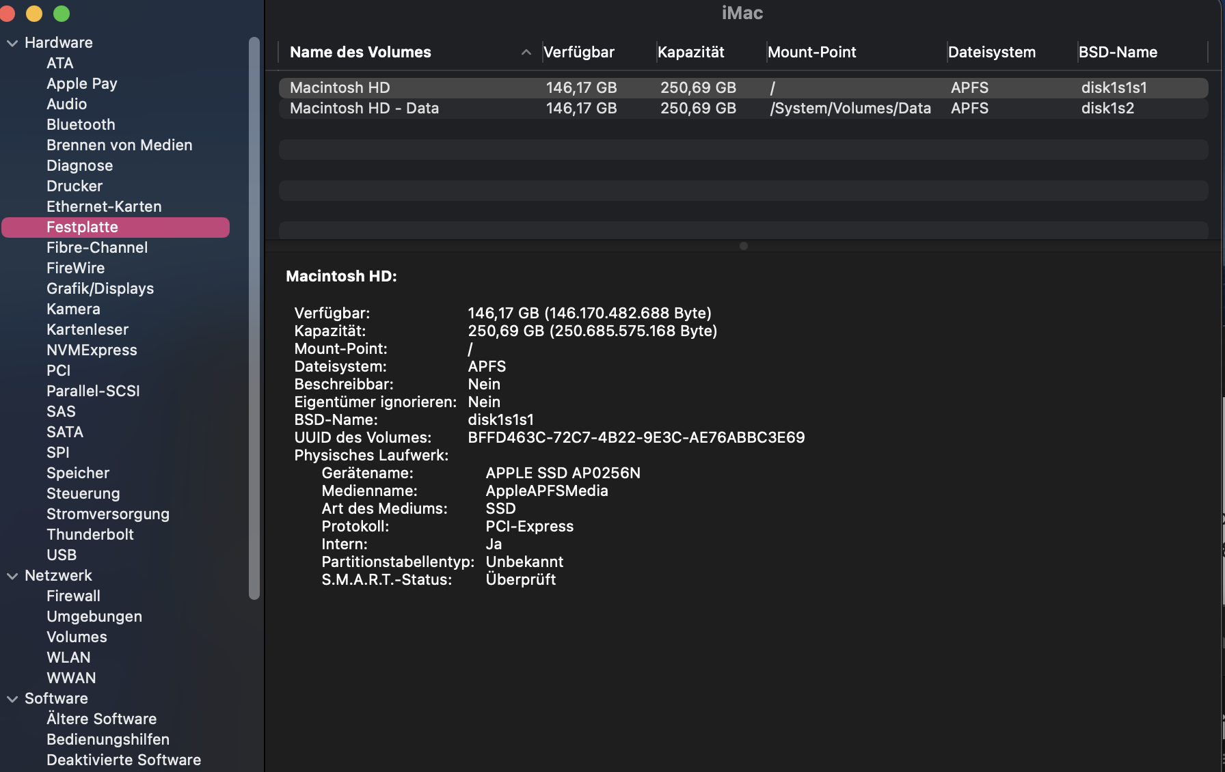
Task: Select Kartenleser in the sidebar
Action: [87, 329]
